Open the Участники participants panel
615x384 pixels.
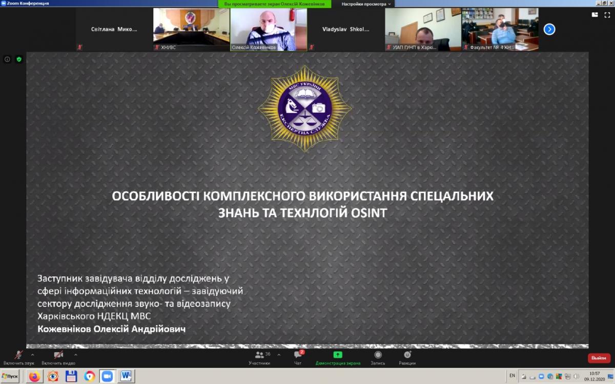260,357
